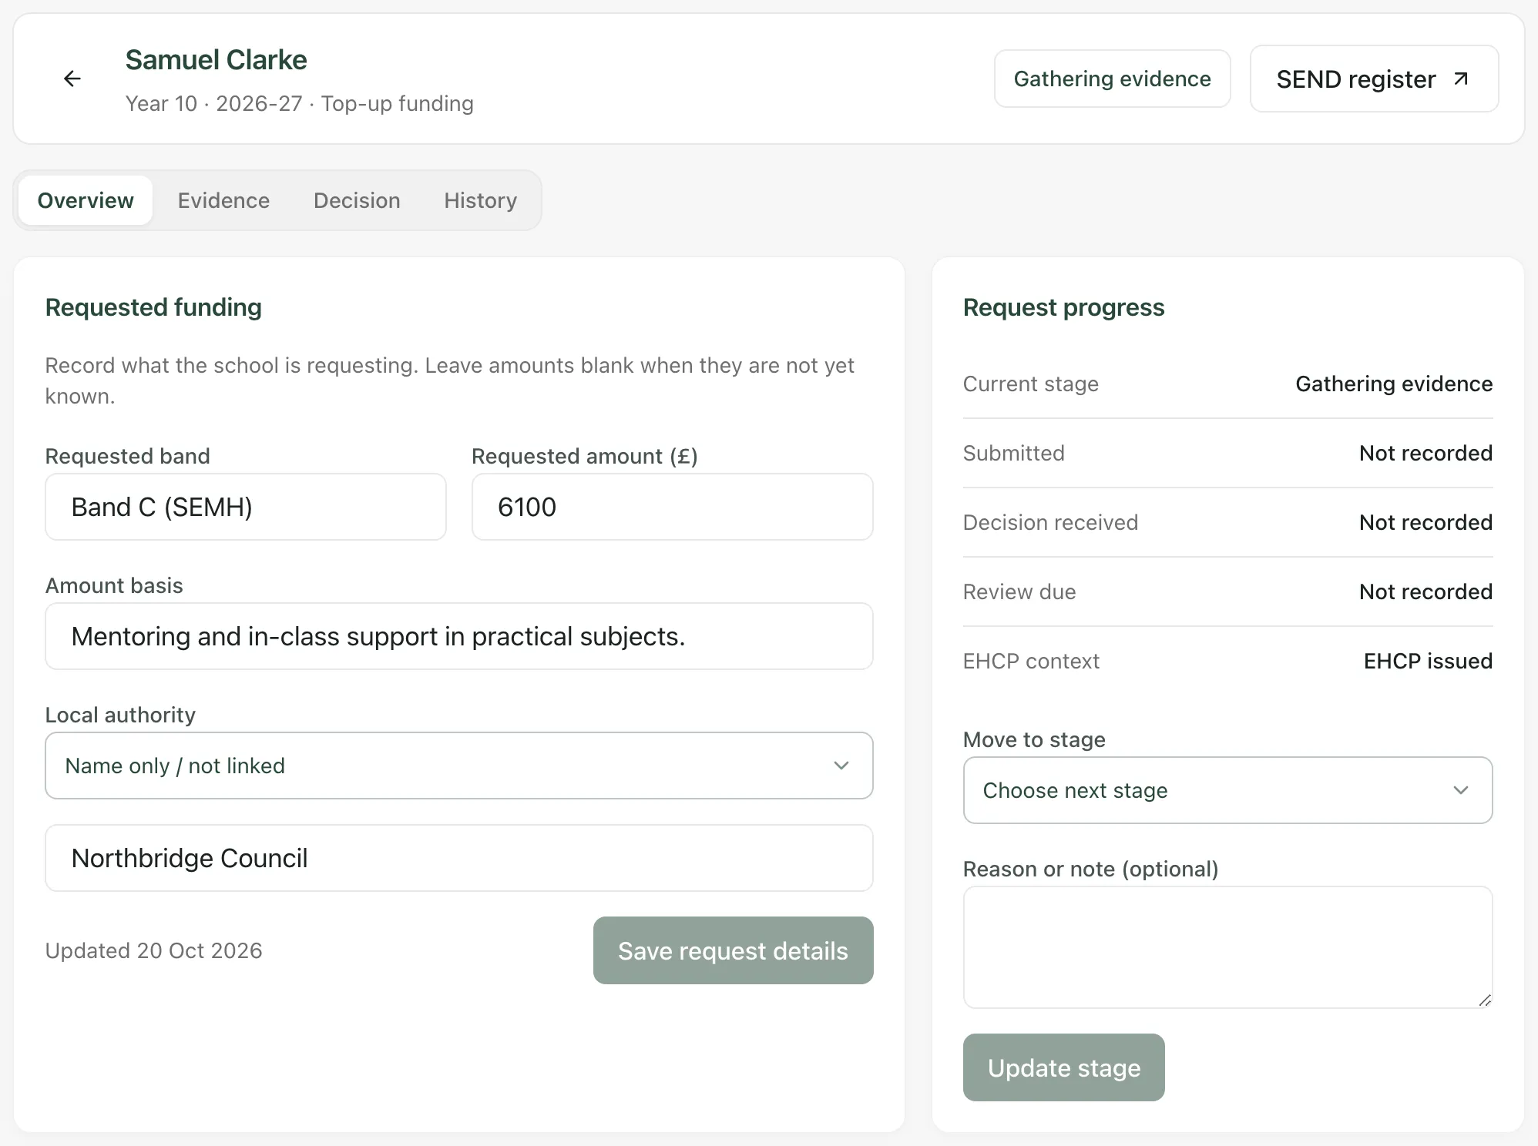This screenshot has width=1538, height=1146.
Task: Click 'Year 10 · 2026-27 · Top-up funding' subtitle
Action: point(299,103)
